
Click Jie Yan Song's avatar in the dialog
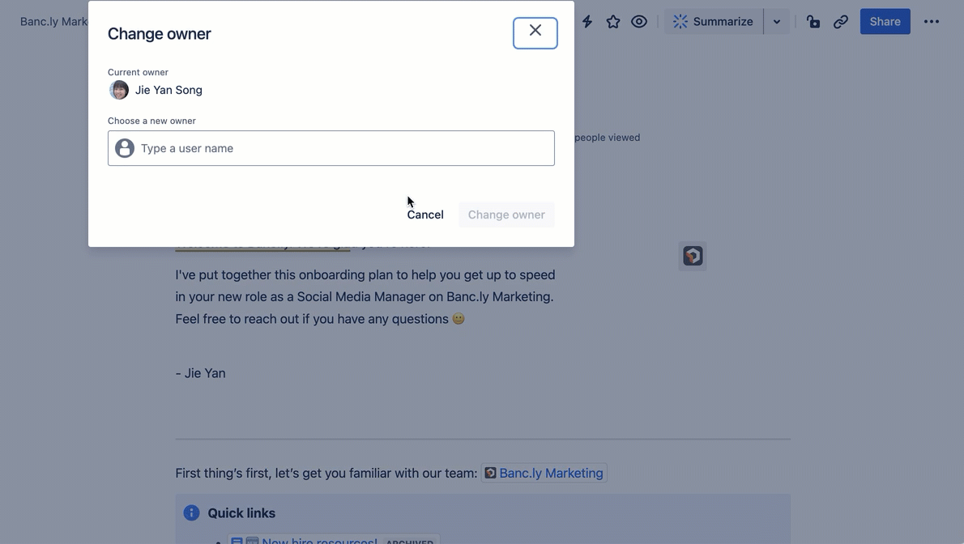[x=119, y=90]
